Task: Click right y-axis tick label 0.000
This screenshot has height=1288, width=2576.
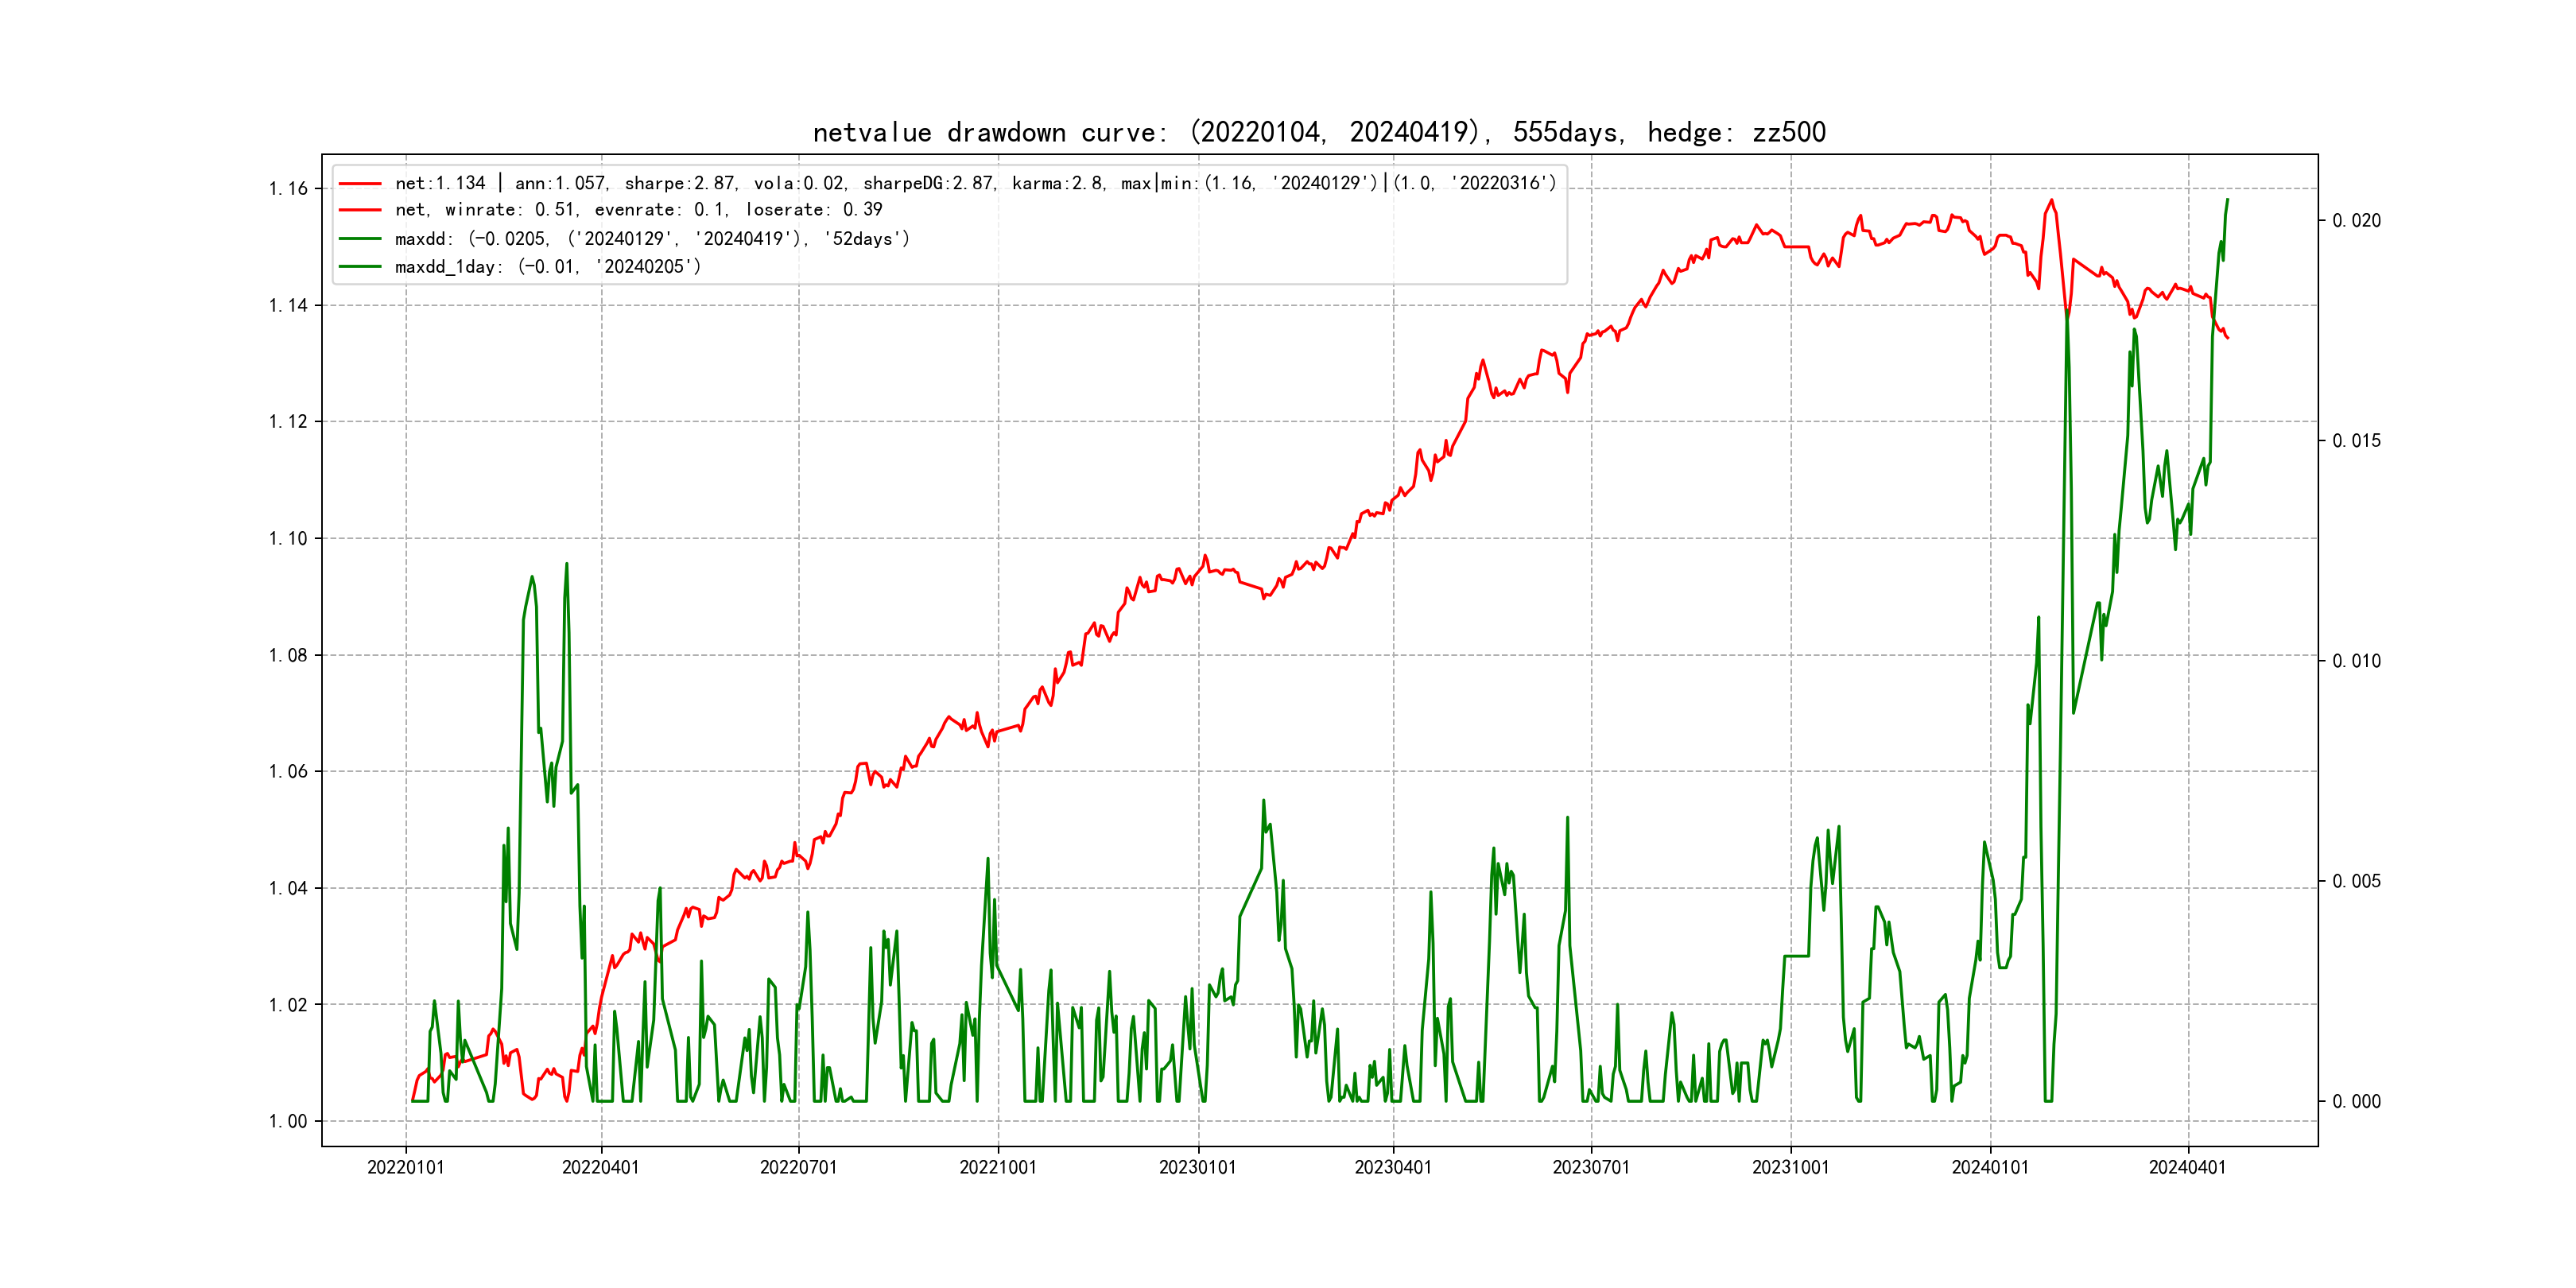Action: pyautogui.click(x=2356, y=1102)
